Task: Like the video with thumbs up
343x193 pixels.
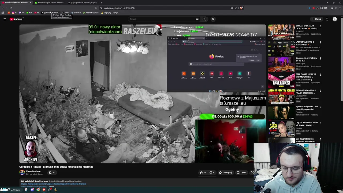Action: point(203,173)
